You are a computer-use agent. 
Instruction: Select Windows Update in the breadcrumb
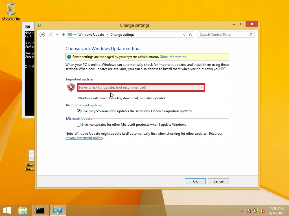point(91,35)
